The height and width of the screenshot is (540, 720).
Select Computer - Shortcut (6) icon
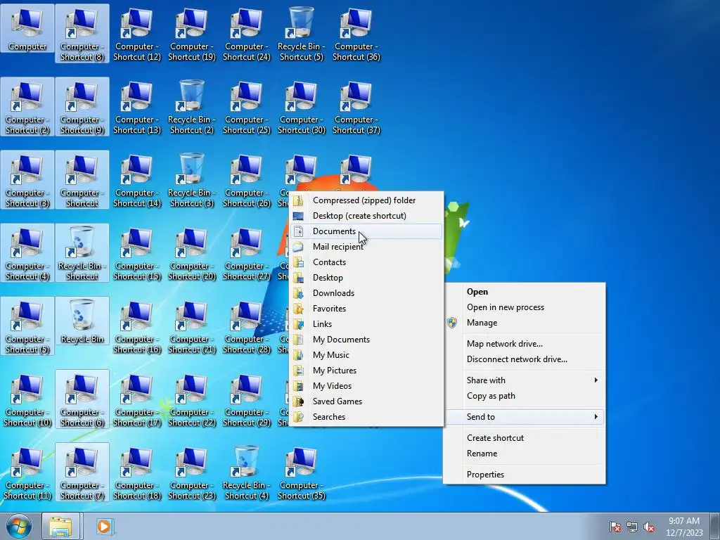(x=82, y=399)
